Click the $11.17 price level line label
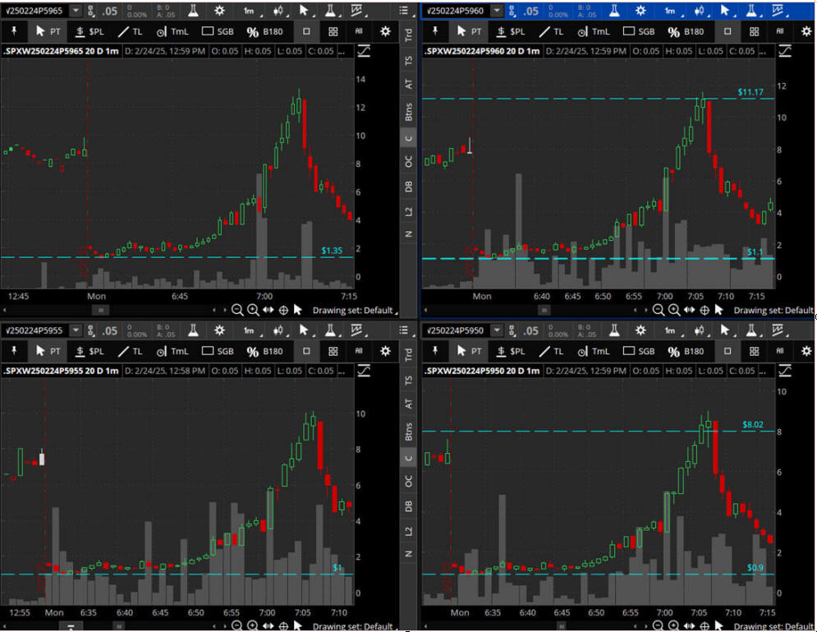The width and height of the screenshot is (817, 632). pos(750,92)
